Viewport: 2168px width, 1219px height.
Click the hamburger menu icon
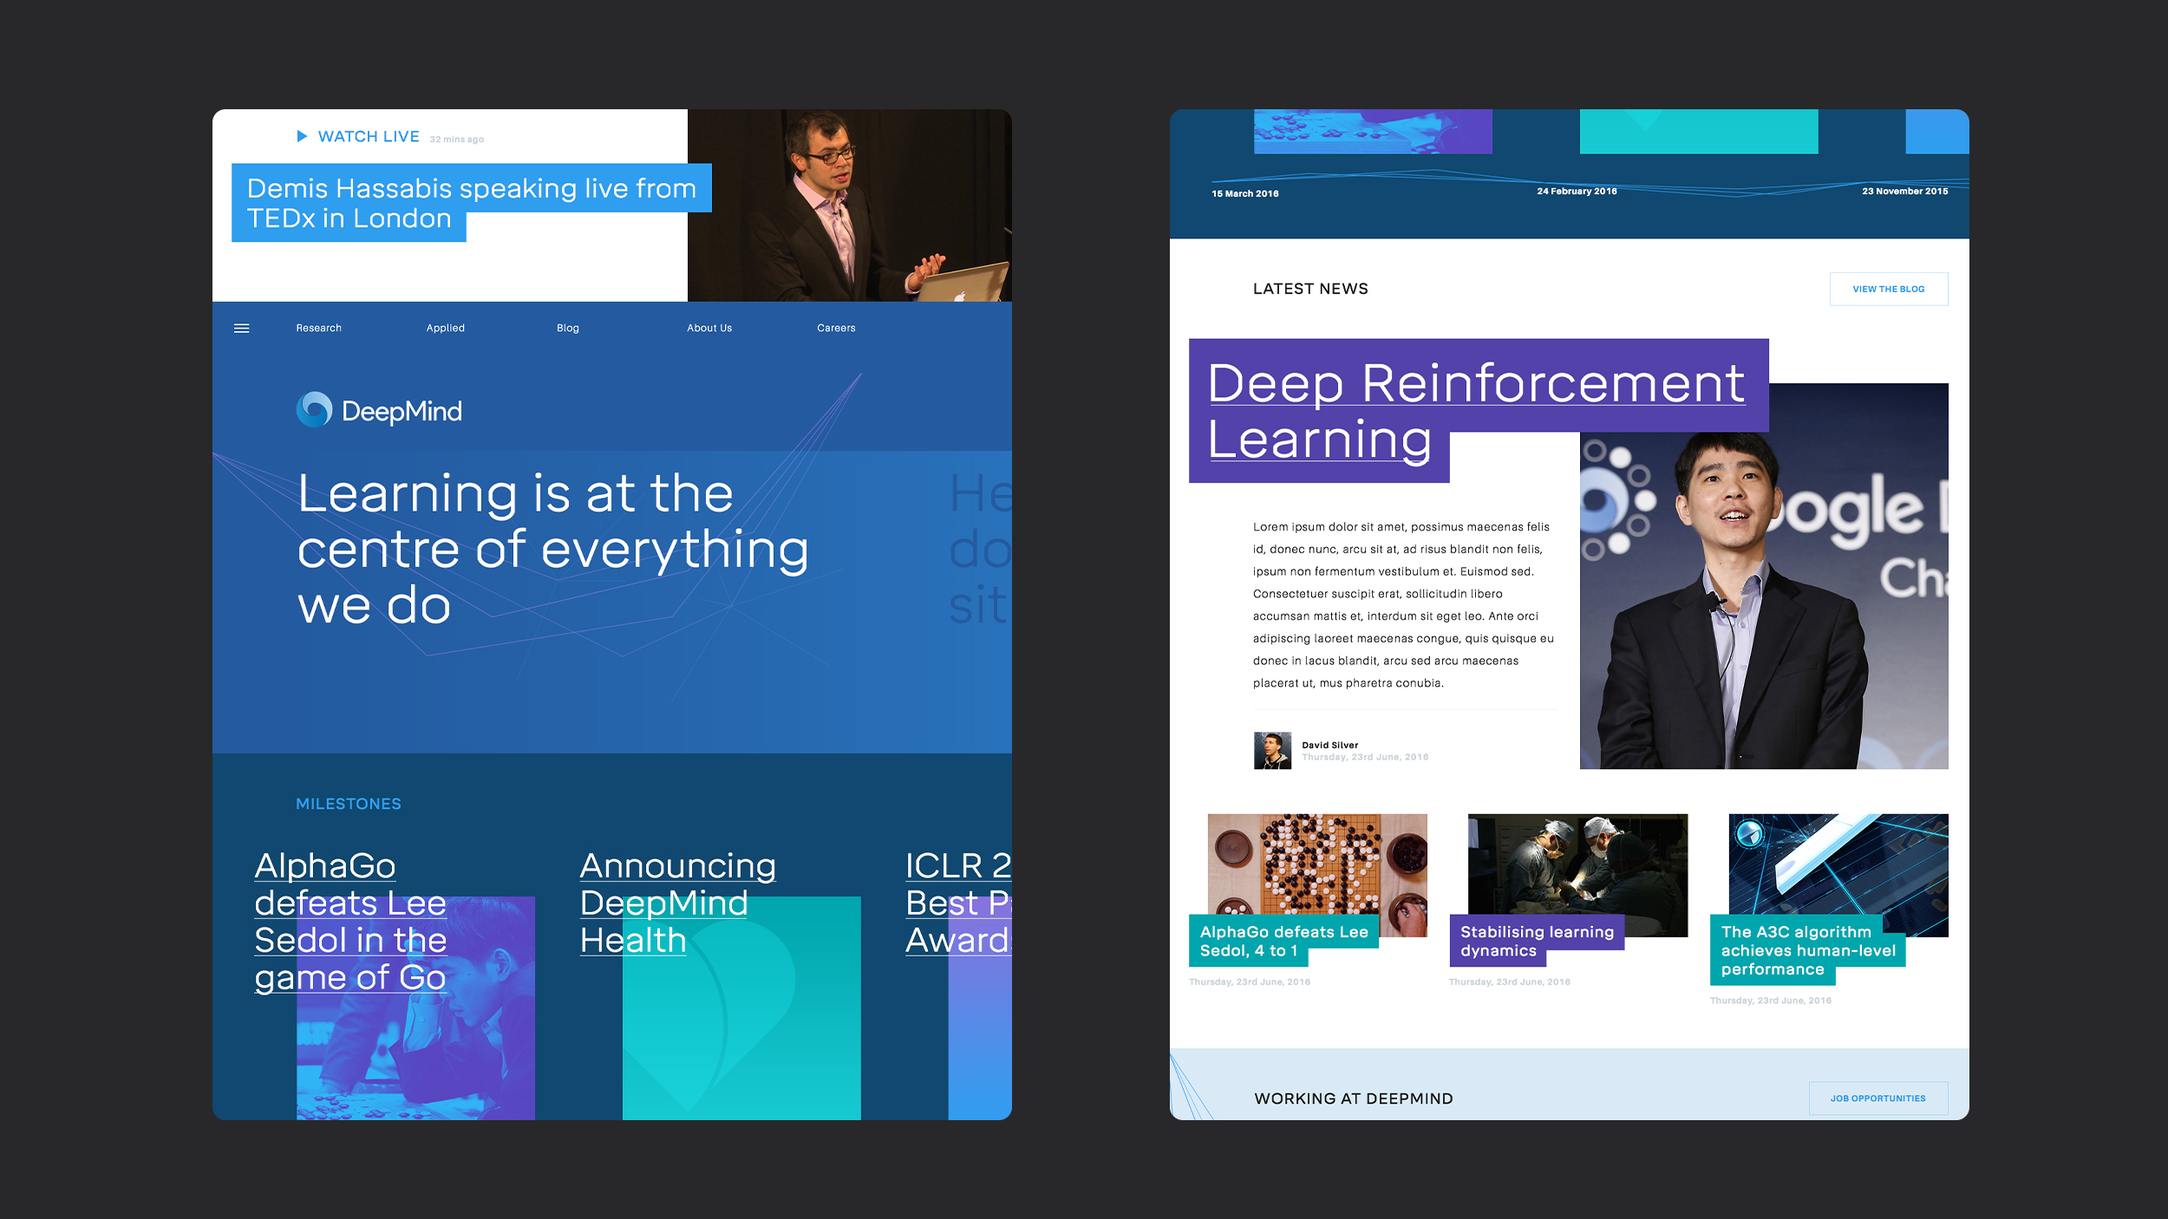[x=242, y=329]
